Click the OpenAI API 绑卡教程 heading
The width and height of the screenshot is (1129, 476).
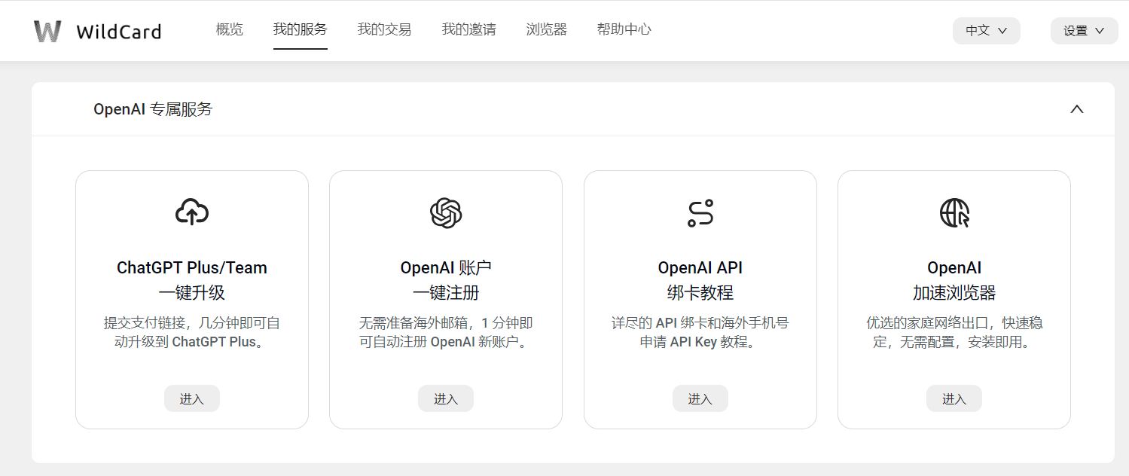(x=700, y=280)
